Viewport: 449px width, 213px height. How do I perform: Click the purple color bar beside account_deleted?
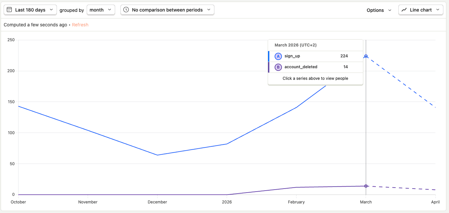269,67
